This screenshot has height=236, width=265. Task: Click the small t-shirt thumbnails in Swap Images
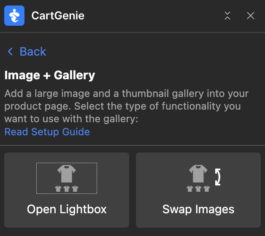[198, 189]
